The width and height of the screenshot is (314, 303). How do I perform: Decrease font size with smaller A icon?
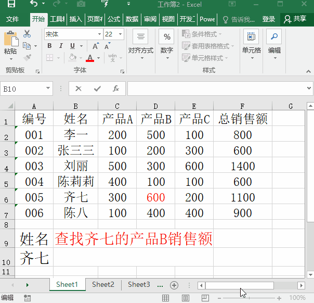pos(108,46)
